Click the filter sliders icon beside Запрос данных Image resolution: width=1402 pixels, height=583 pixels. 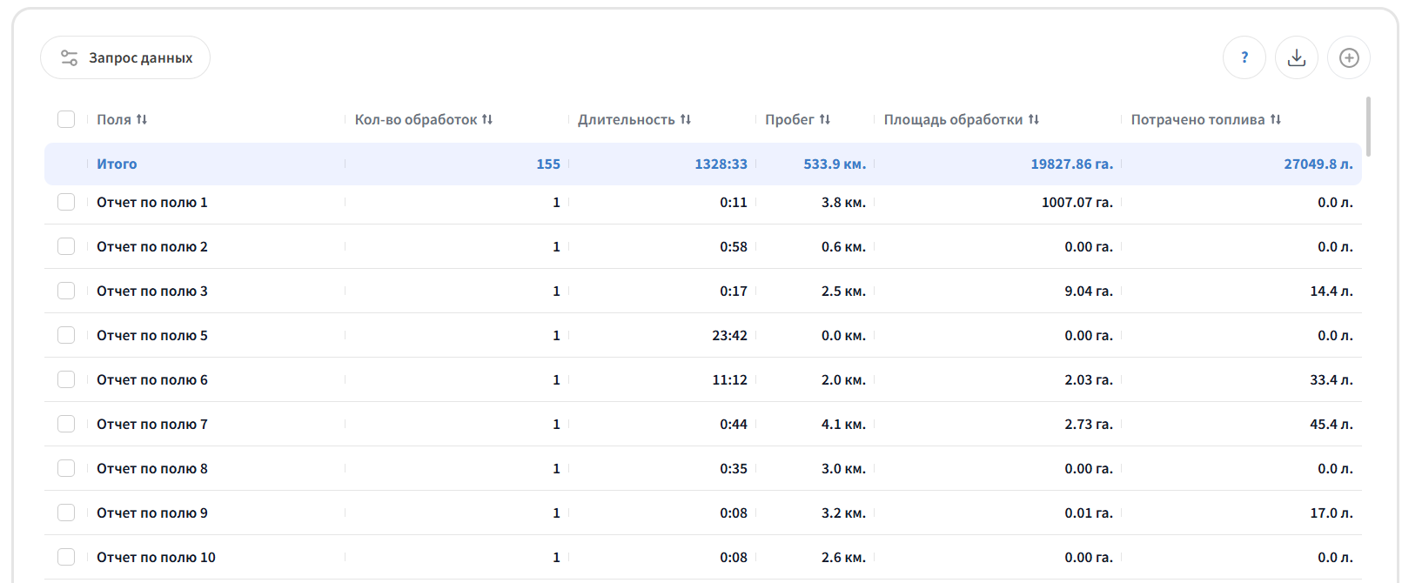(x=69, y=57)
